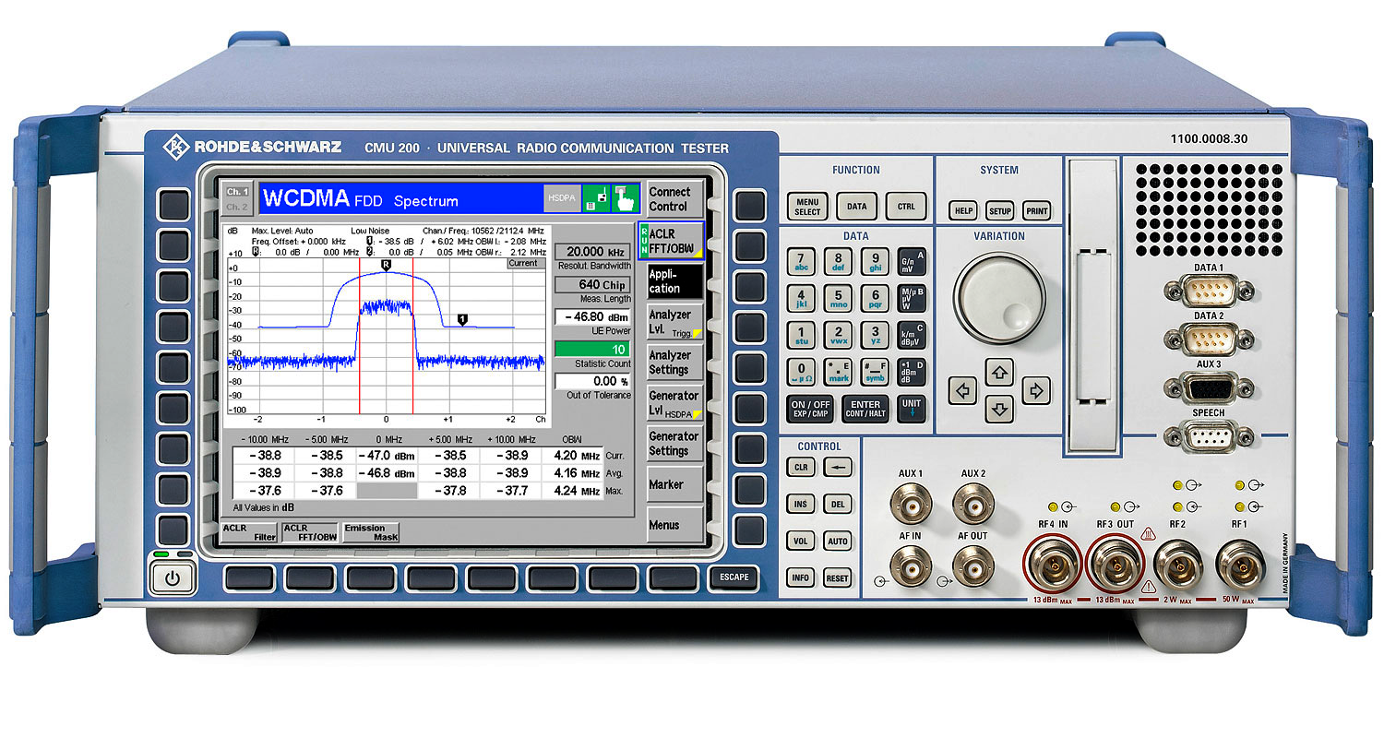Select the Marker softkey

674,484
